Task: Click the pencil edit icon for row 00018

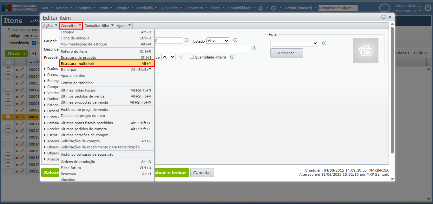Action: click(22, 171)
